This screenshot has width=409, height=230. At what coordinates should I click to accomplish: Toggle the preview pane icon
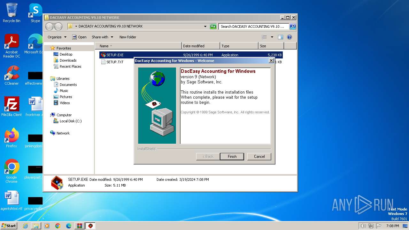pyautogui.click(x=280, y=37)
